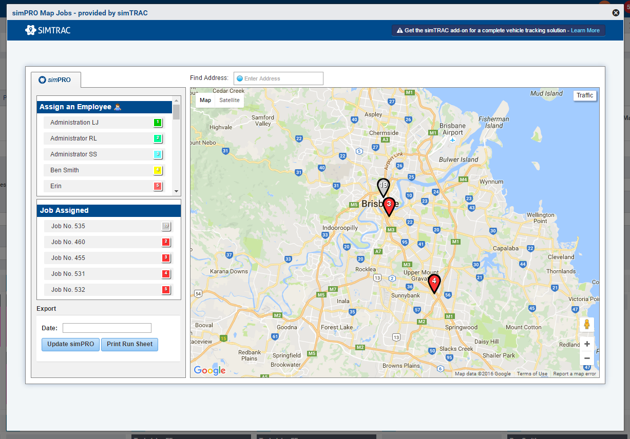Click the Job Assigned header
This screenshot has width=630, height=439.
point(109,210)
